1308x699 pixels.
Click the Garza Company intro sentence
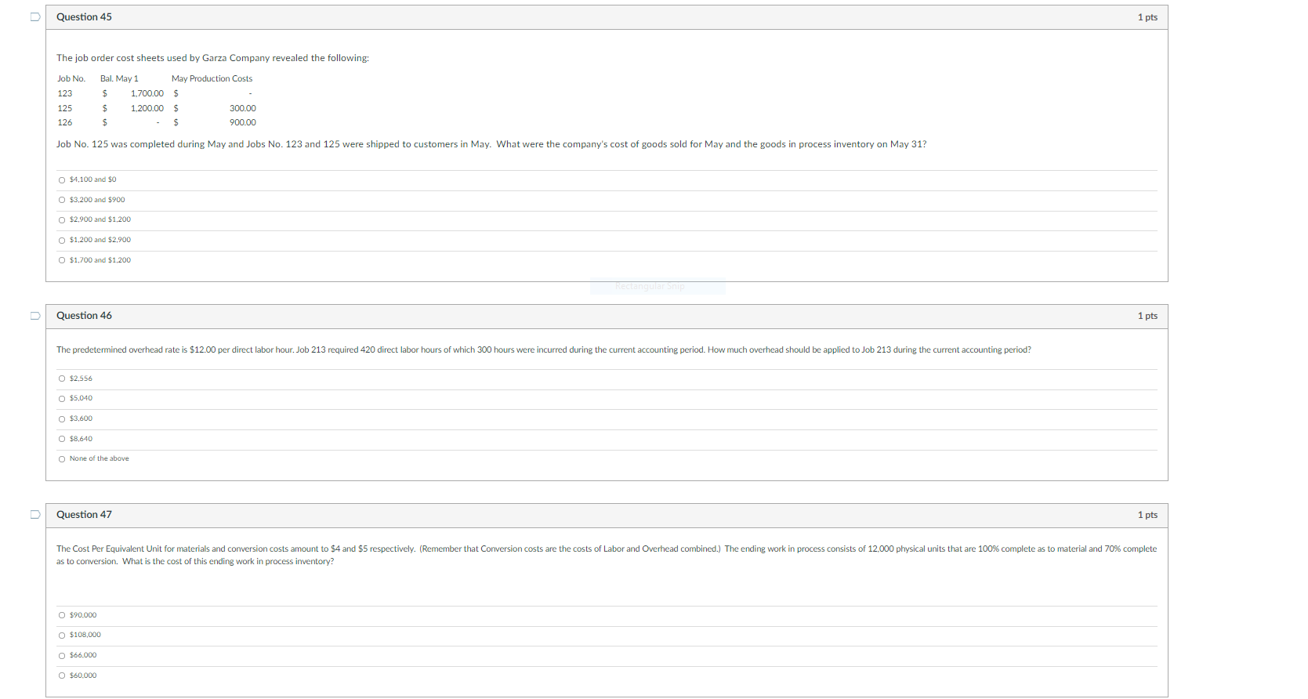(x=212, y=58)
